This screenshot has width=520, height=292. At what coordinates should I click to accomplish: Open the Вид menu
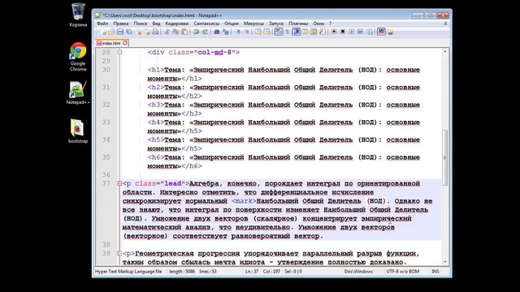[x=156, y=24]
